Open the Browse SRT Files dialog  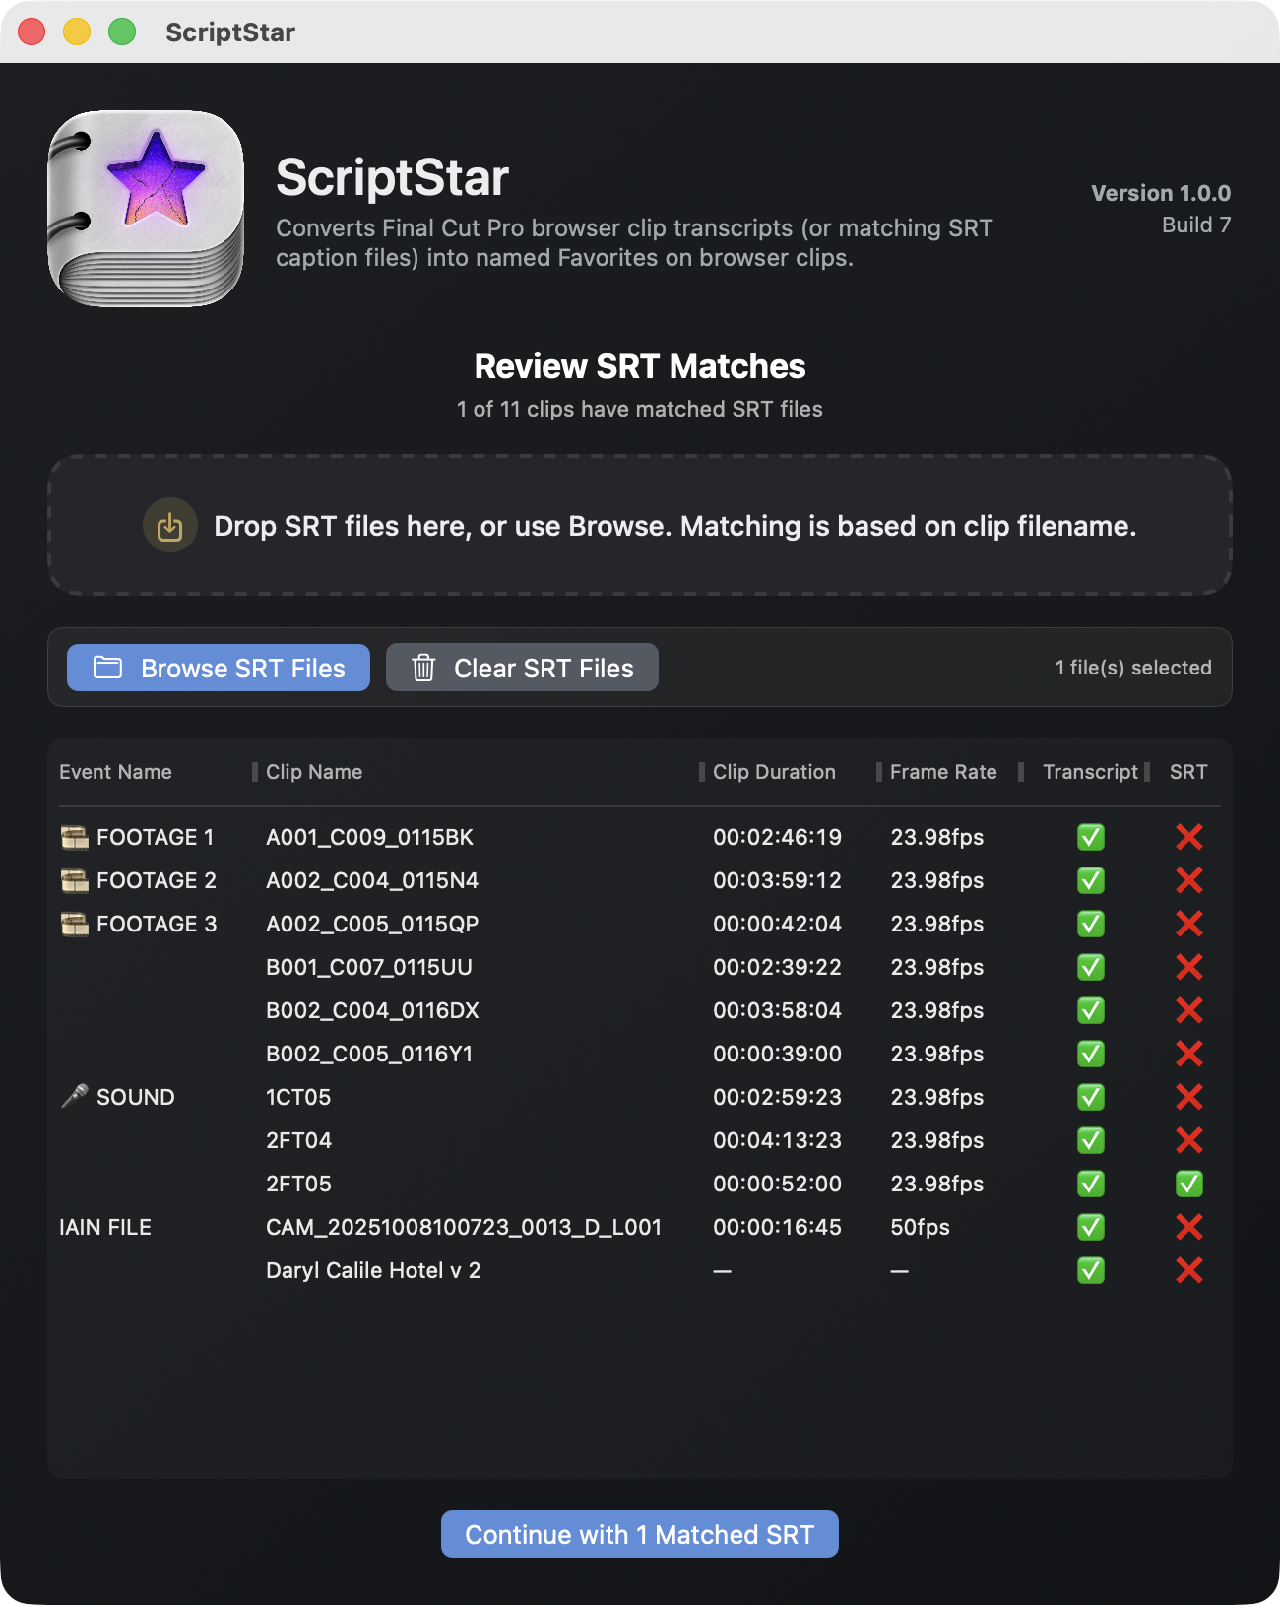point(219,668)
